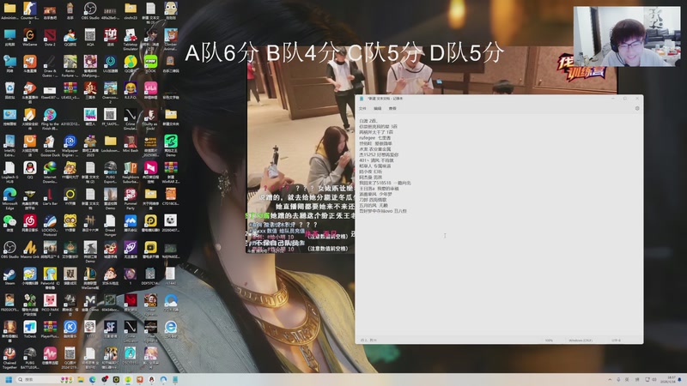Click the Notepad line containing '15252'
Screen dimensions: 687x386
[x=379, y=154]
